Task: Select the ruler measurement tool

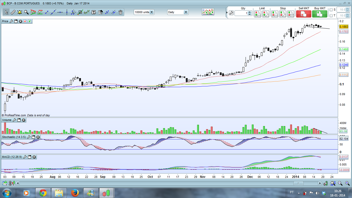Action: [x=13, y=12]
